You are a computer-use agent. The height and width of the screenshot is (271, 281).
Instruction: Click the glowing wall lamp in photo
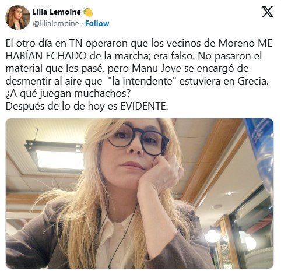213,235
